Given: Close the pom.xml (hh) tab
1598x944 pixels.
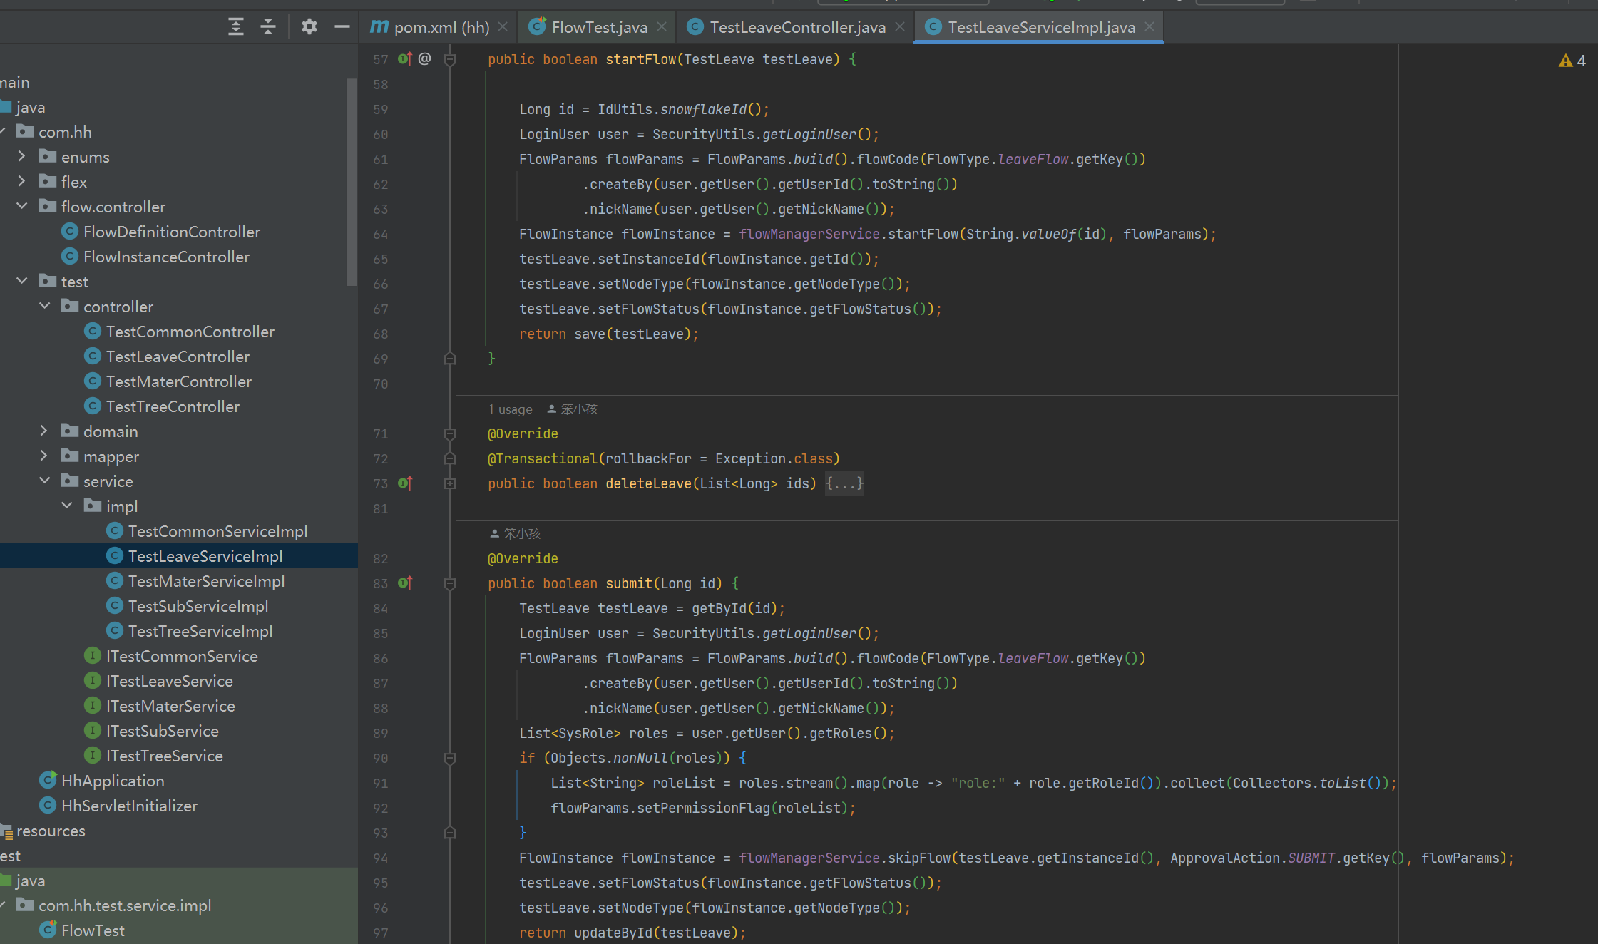Looking at the screenshot, I should (x=503, y=27).
